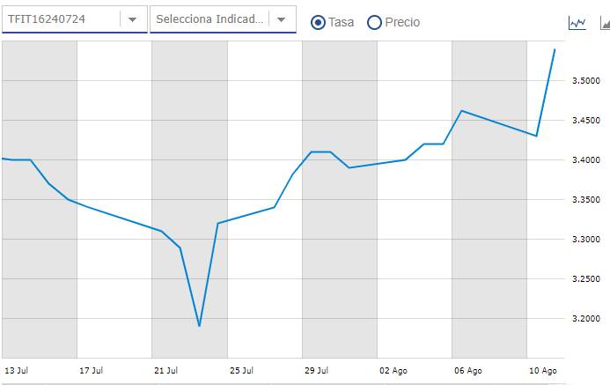This screenshot has width=610, height=385.
Task: Click the lowest dip point on the line
Action: coord(200,326)
